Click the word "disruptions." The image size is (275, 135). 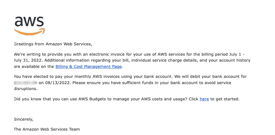point(25,89)
